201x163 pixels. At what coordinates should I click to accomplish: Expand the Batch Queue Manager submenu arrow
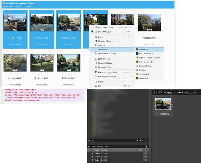click(132, 76)
